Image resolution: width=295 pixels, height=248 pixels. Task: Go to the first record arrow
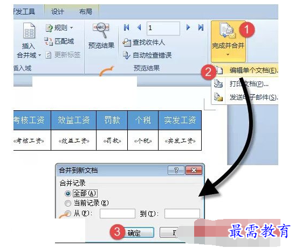tap(126, 27)
